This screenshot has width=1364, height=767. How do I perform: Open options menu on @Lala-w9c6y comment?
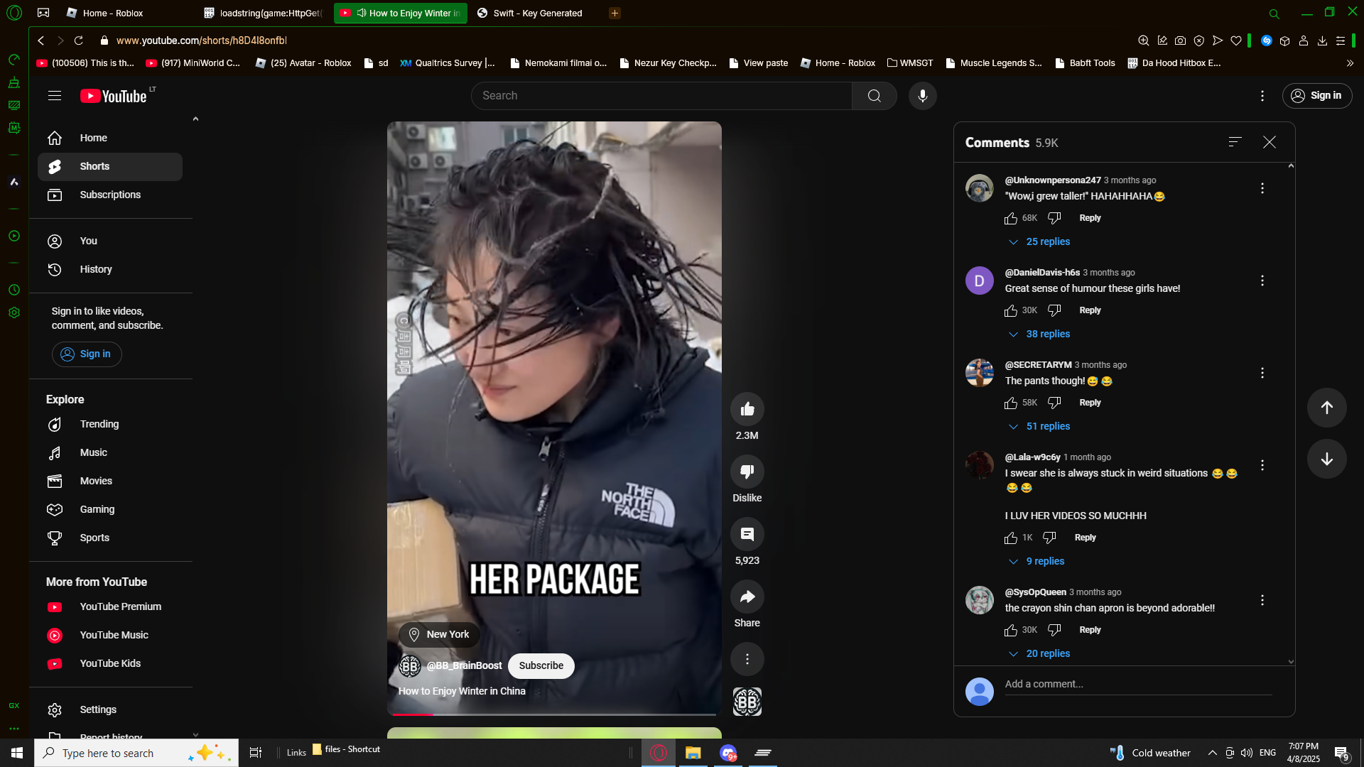coord(1262,465)
